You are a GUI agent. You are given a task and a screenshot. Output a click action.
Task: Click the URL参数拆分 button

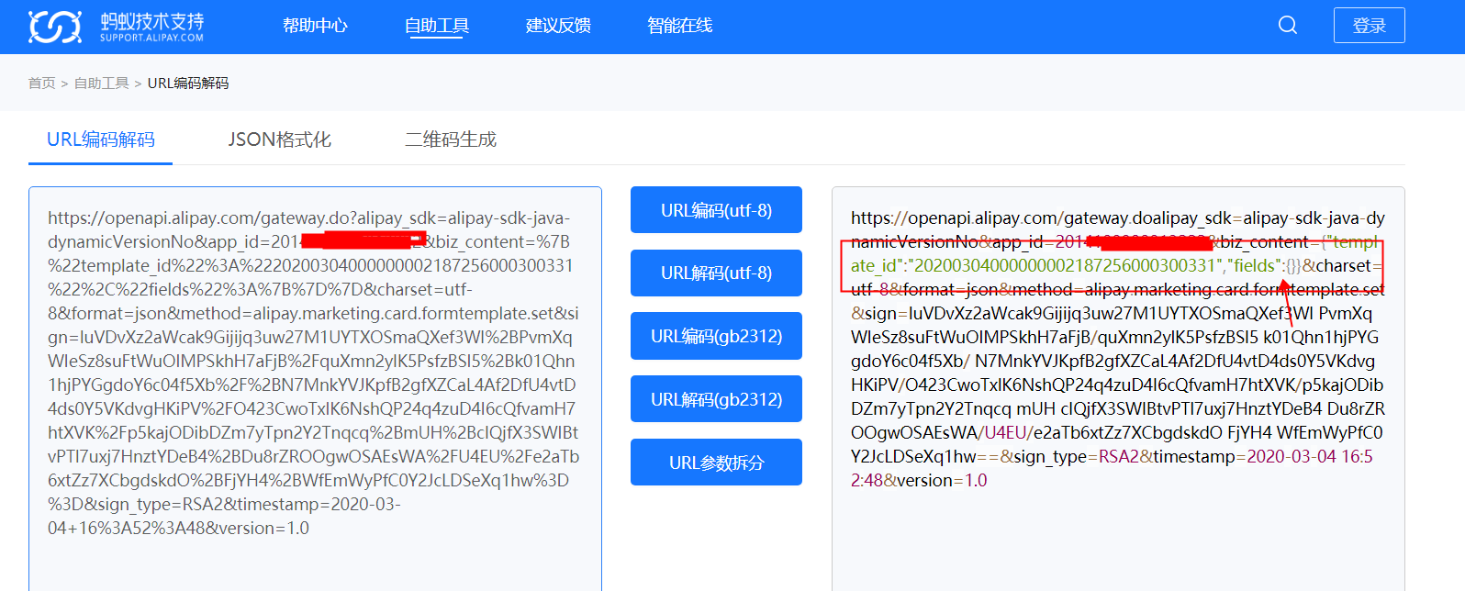coord(716,463)
